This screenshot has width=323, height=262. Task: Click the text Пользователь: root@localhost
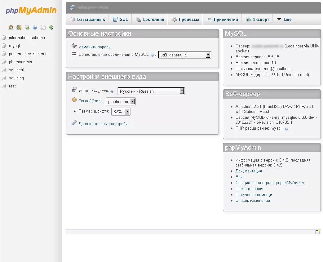(263, 69)
